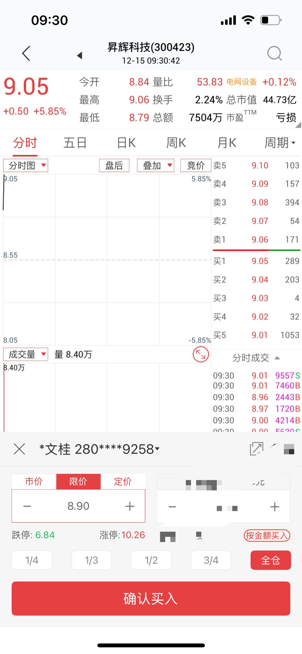302x654 pixels.
Task: Switch to the 日K tab
Action: pos(126,143)
